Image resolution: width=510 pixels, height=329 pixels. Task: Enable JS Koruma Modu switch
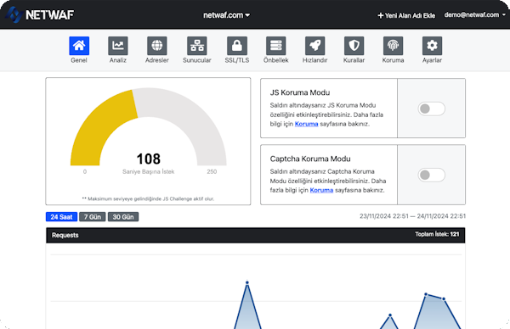[x=431, y=109]
